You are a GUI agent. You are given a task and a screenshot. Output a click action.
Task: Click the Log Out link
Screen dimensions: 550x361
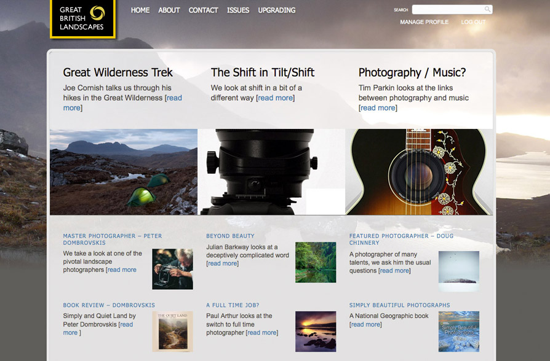tap(473, 22)
